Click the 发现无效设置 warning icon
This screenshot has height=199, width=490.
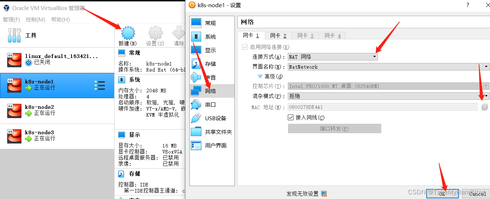[x=324, y=194]
